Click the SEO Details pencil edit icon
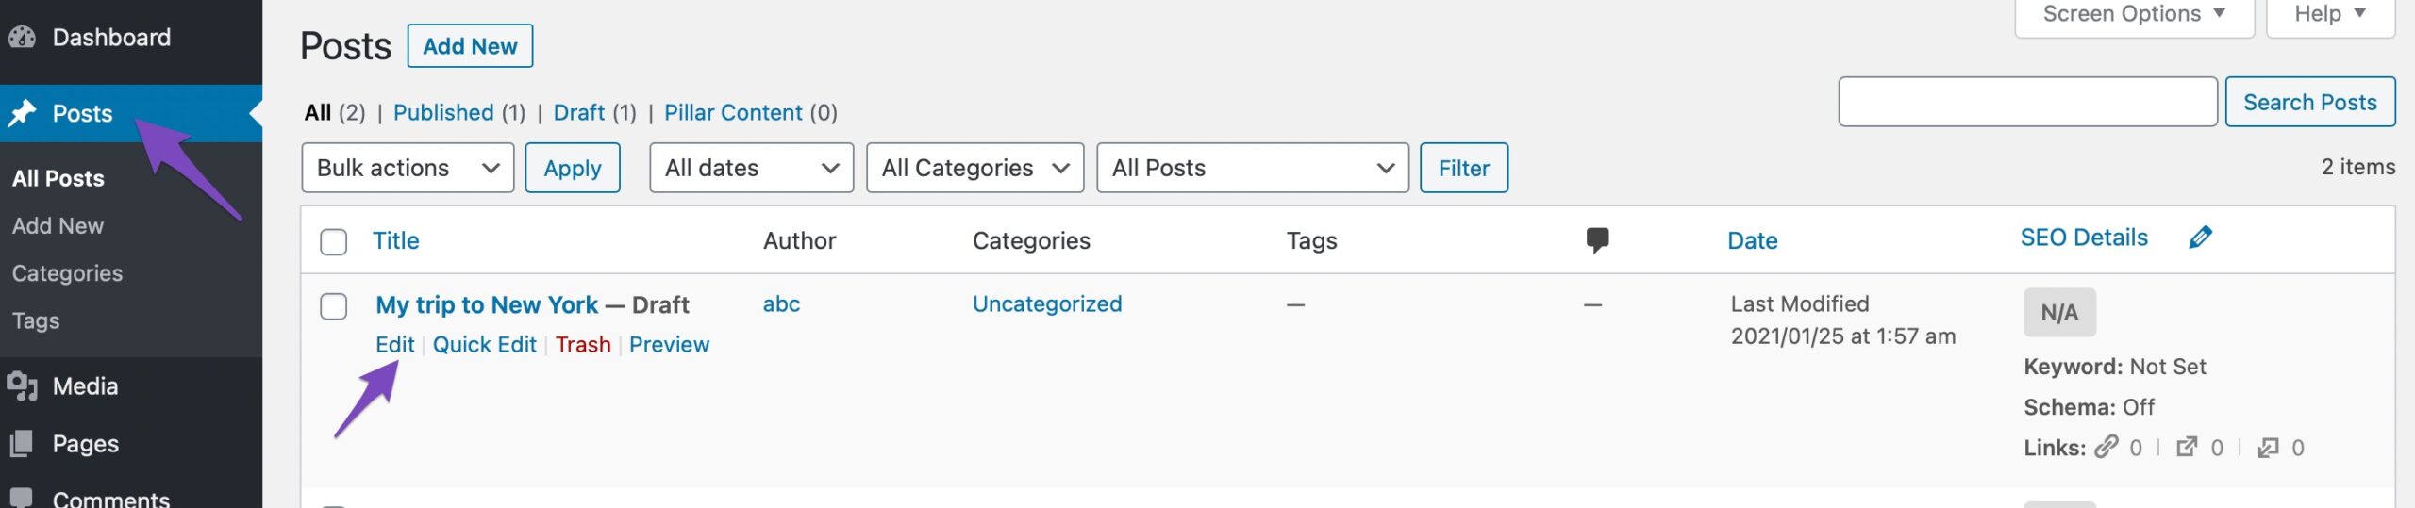2415x508 pixels. point(2200,238)
